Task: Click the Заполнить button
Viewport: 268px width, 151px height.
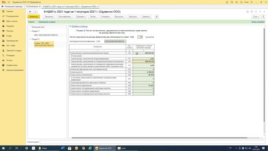Action: [x=49, y=17]
